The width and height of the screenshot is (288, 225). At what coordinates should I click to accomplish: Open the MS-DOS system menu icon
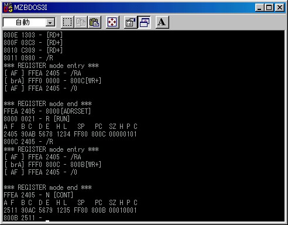click(x=8, y=8)
